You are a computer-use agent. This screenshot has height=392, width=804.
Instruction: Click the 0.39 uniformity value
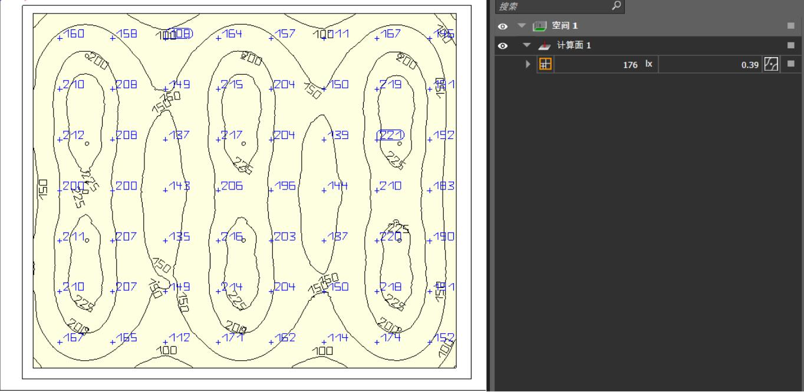click(x=749, y=65)
